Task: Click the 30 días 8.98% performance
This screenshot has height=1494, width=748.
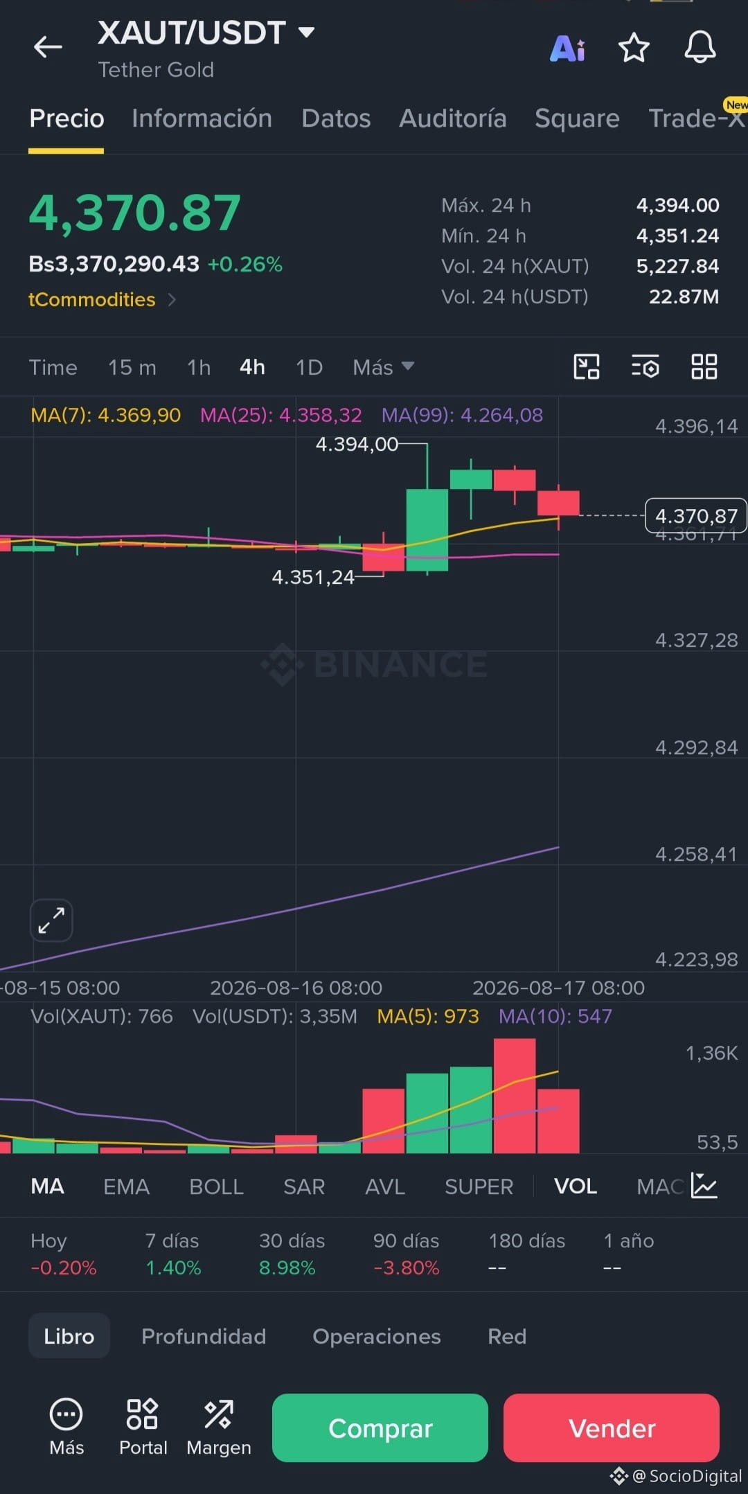Action: [292, 1254]
